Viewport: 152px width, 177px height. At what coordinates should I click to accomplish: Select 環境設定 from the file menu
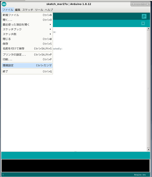27,65
